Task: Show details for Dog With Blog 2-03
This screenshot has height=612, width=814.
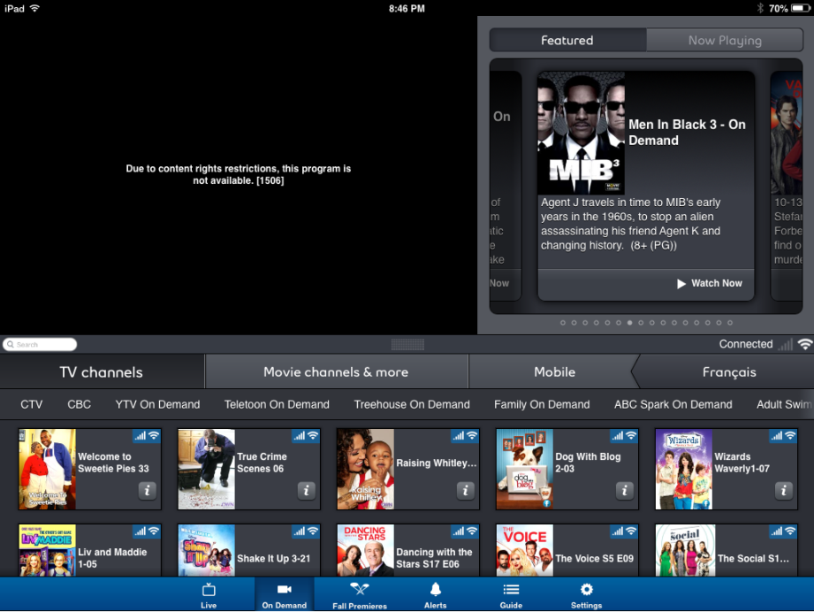Action: click(x=624, y=490)
